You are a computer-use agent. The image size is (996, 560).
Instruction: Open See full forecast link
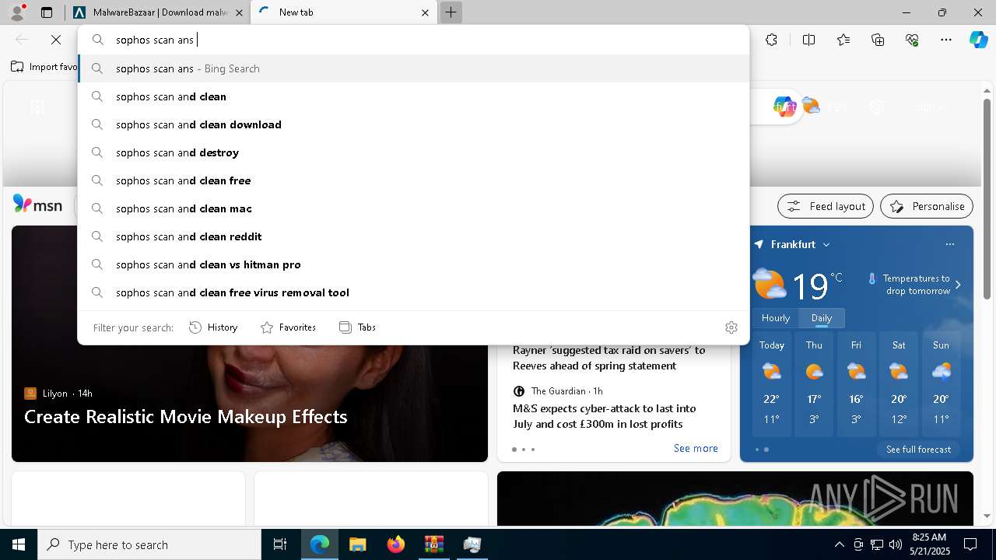pos(918,450)
